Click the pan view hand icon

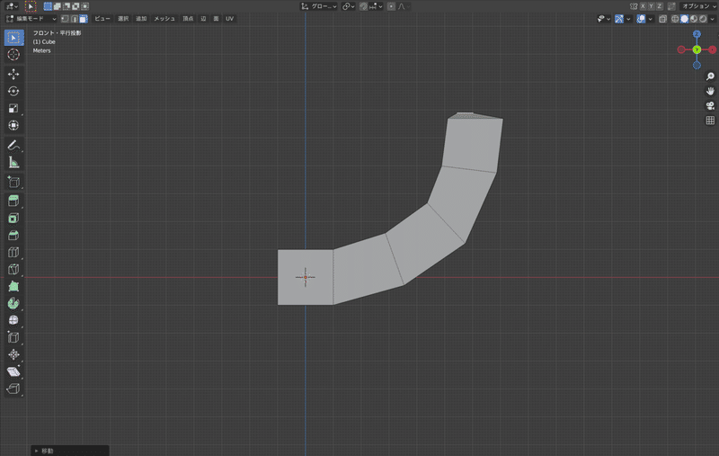coord(710,91)
